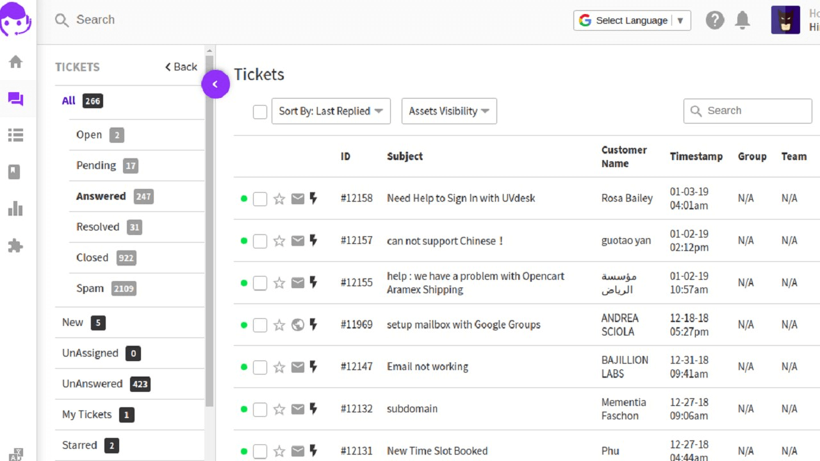The width and height of the screenshot is (820, 461).
Task: Select the UnAnswered tickets filter
Action: [92, 384]
